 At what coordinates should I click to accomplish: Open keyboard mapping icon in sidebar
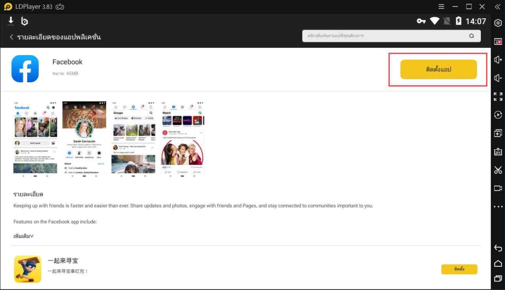point(498,41)
